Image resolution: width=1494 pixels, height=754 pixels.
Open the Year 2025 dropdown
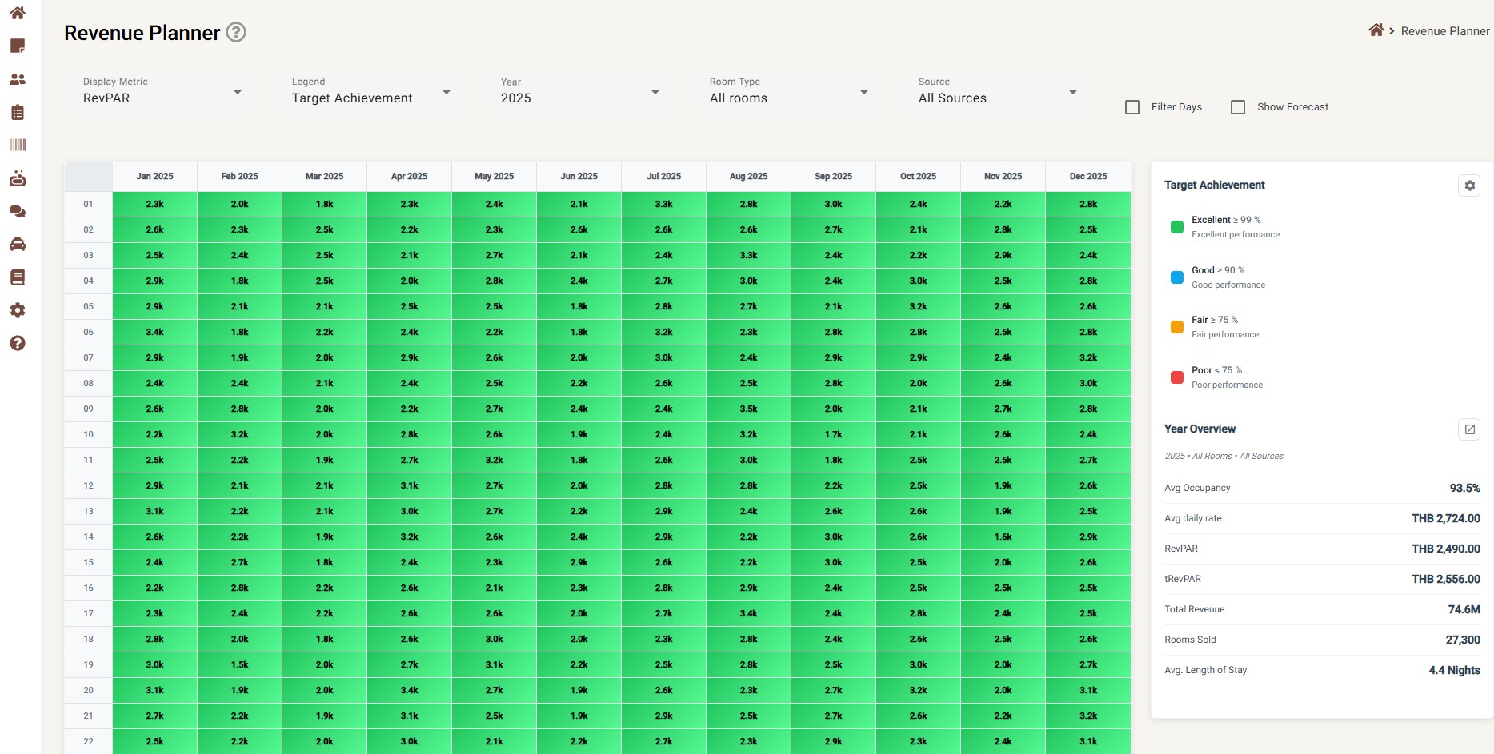[579, 94]
